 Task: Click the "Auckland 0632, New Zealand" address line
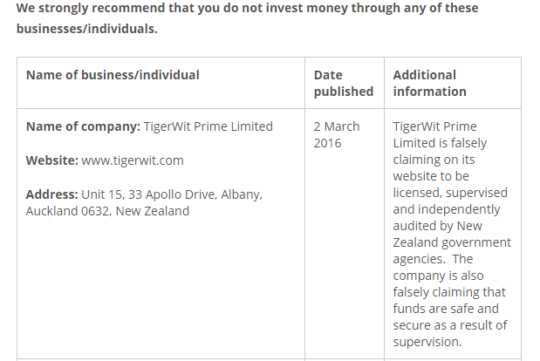point(107,211)
